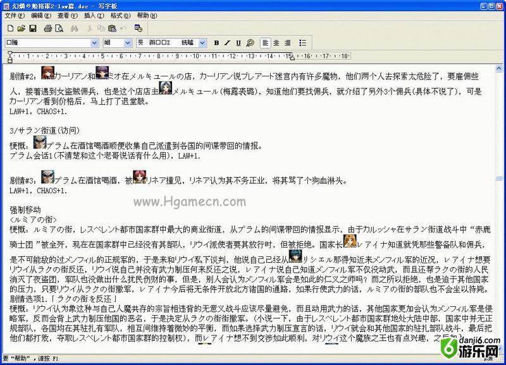
Task: Toggle Underline formatting
Action: (x=238, y=43)
